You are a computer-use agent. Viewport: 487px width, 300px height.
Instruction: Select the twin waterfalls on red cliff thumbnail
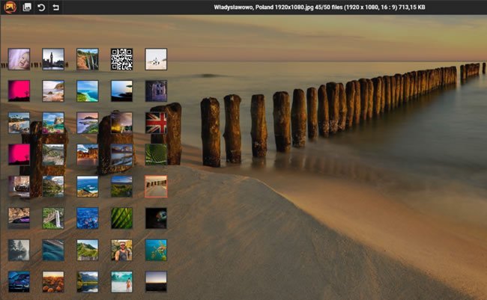[88, 59]
